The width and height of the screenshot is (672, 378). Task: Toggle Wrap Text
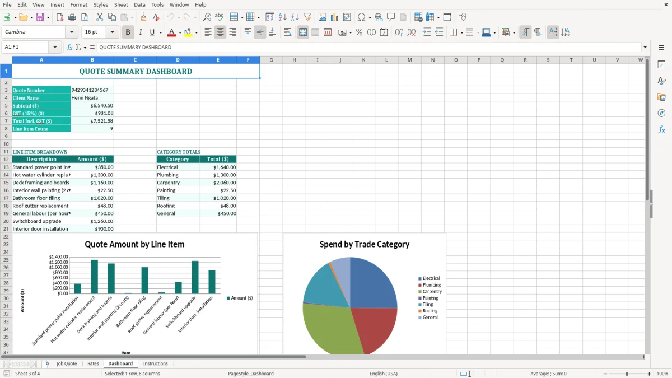coord(288,32)
